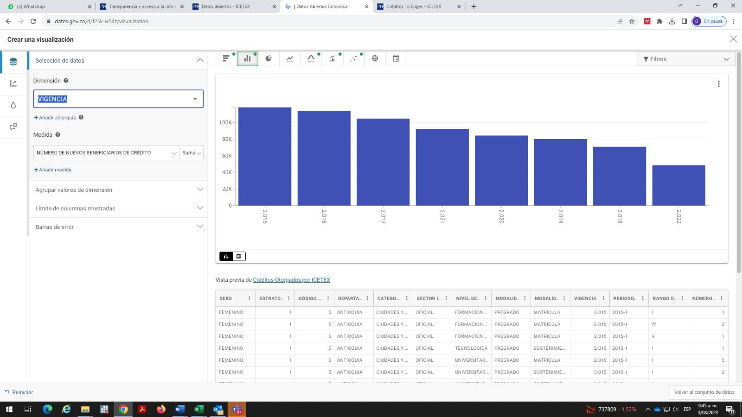The image size is (742, 417).
Task: Open the water drop color settings panel
Action: (13, 105)
